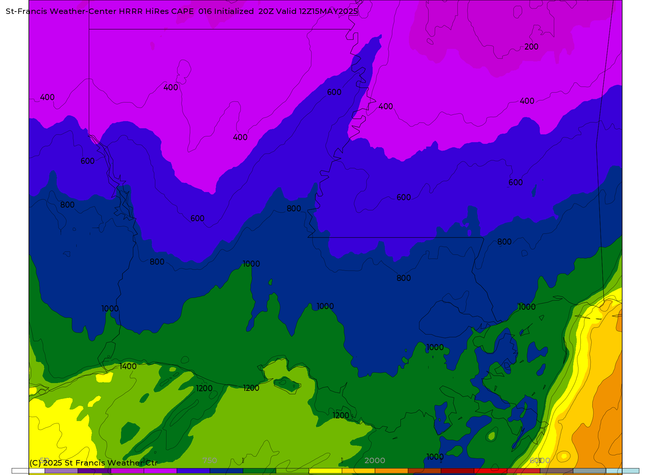Click the light green legend swatch
This screenshot has width=651, height=475.
292,471
